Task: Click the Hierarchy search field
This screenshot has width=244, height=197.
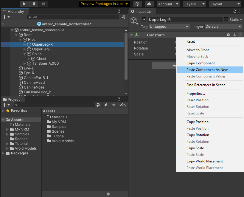Action: click(73, 17)
